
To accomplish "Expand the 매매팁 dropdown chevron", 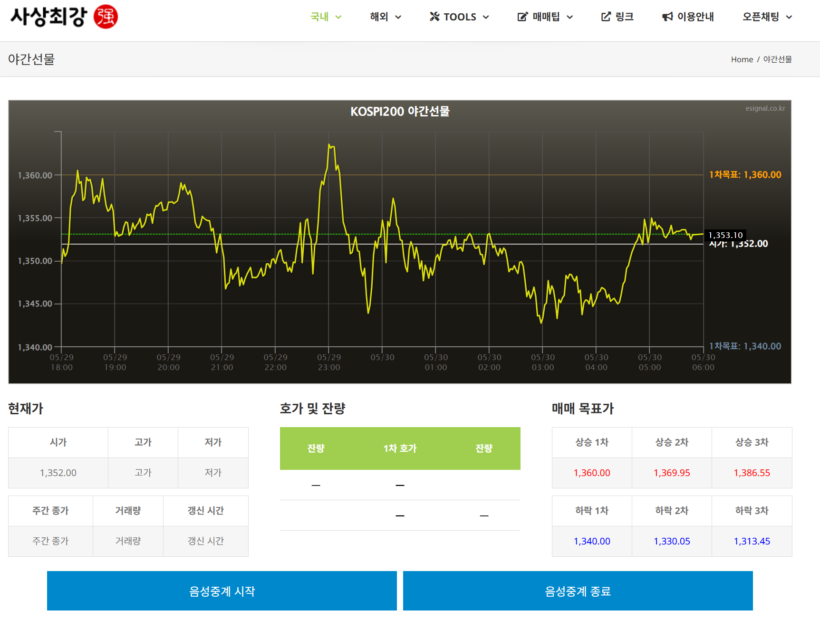I will 570,17.
